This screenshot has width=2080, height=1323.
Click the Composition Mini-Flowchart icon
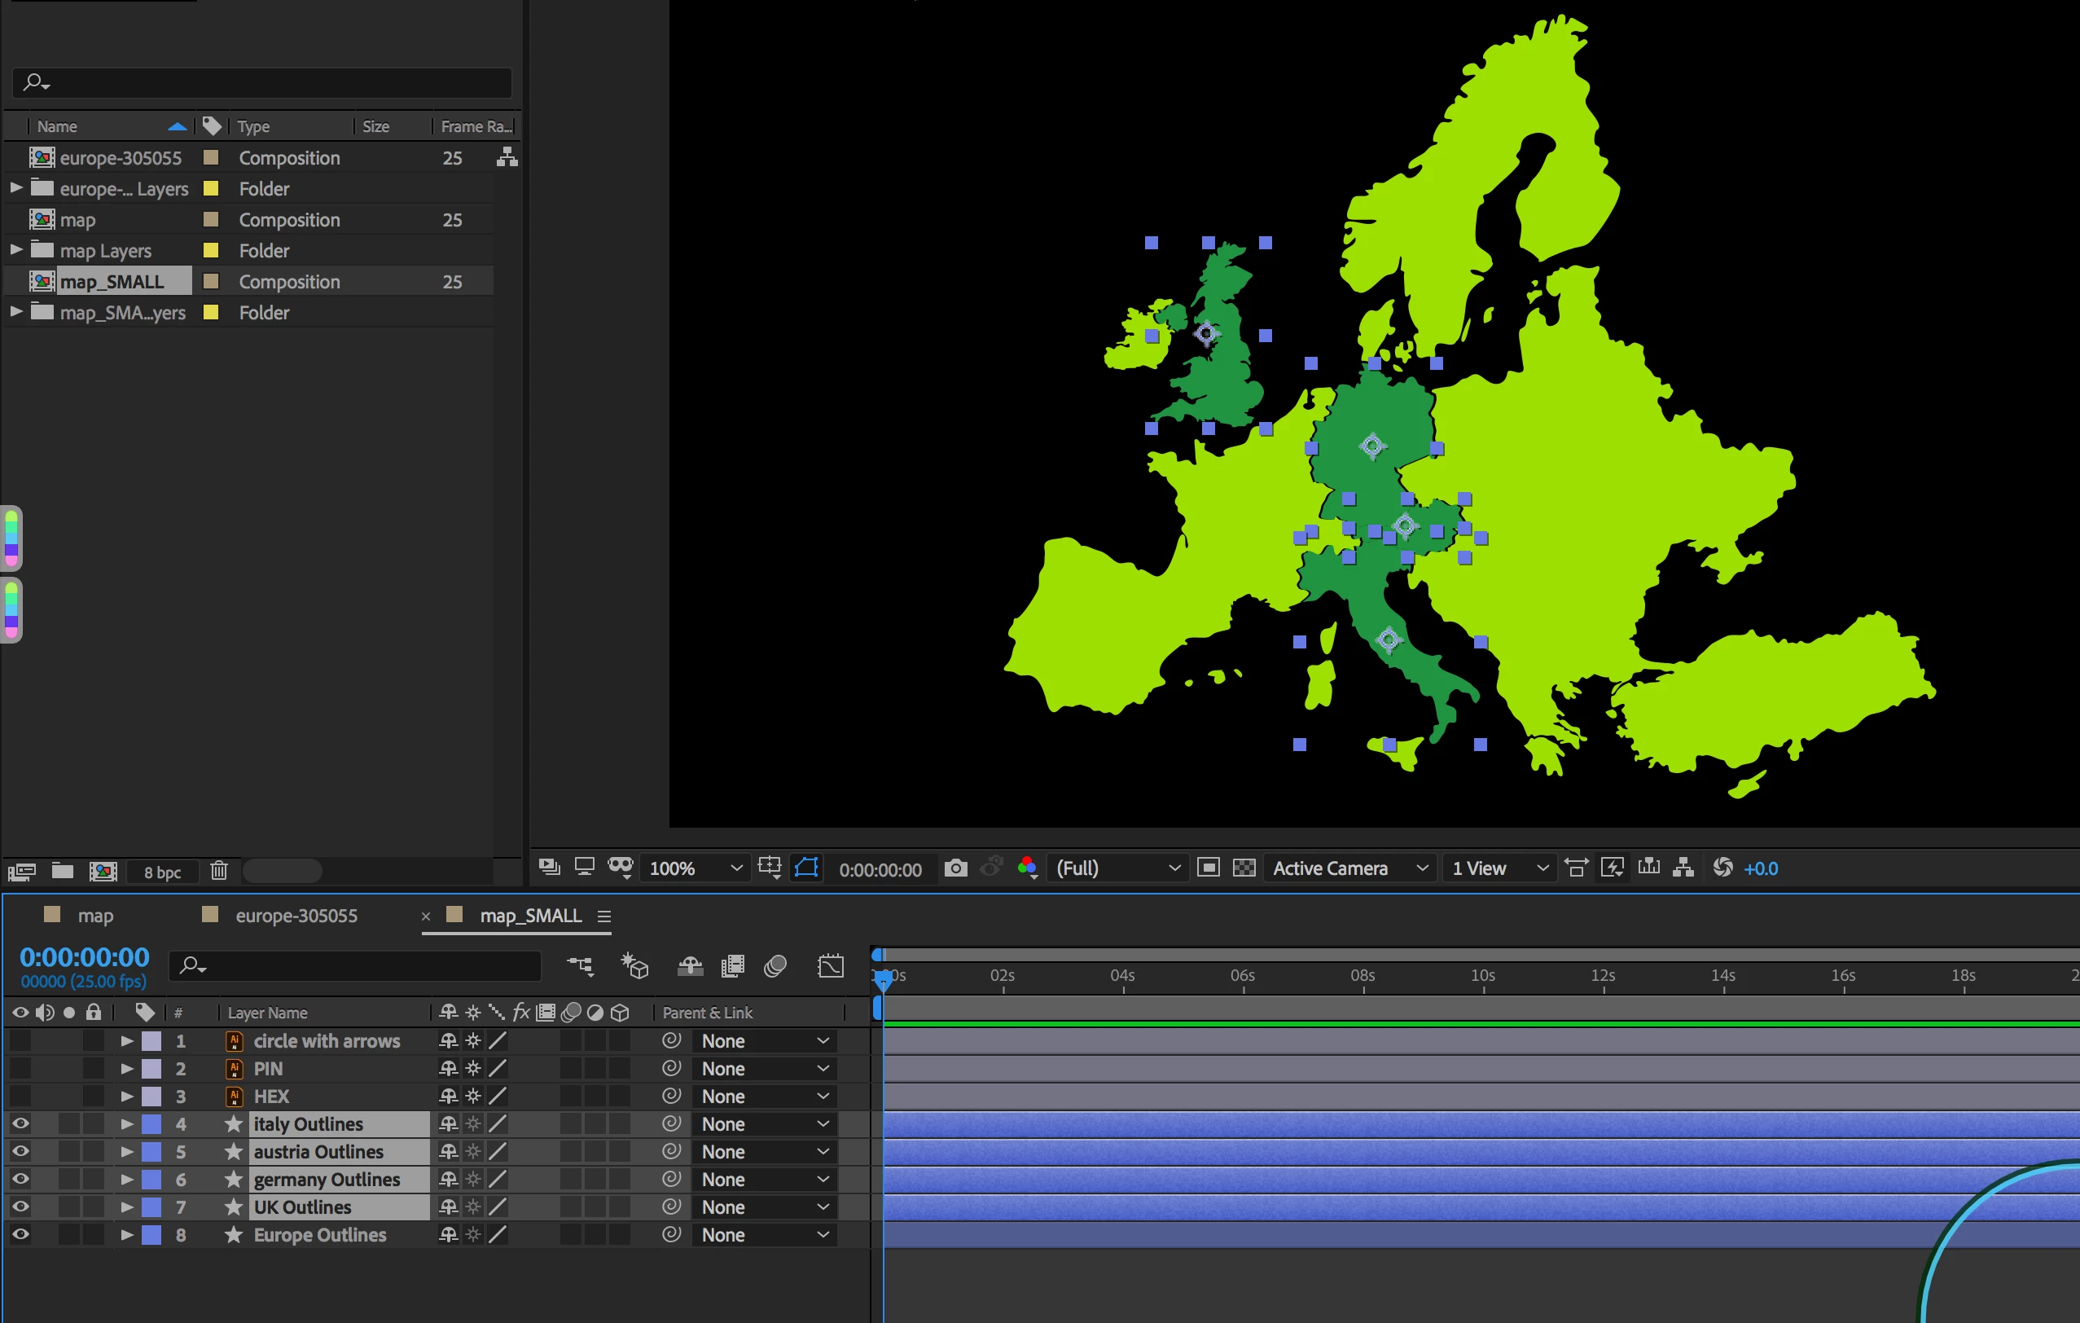[x=581, y=966]
